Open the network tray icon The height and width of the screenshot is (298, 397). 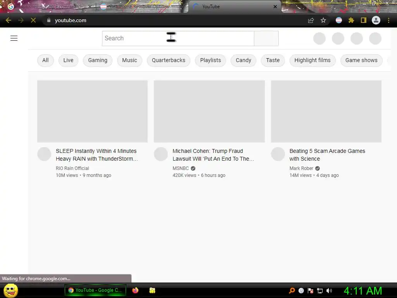tap(320, 291)
